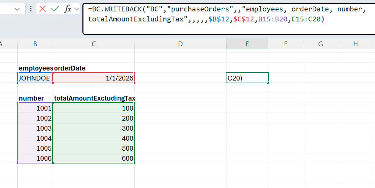The width and height of the screenshot is (375, 188).
Task: Select column G header
Action: tap(320, 44)
